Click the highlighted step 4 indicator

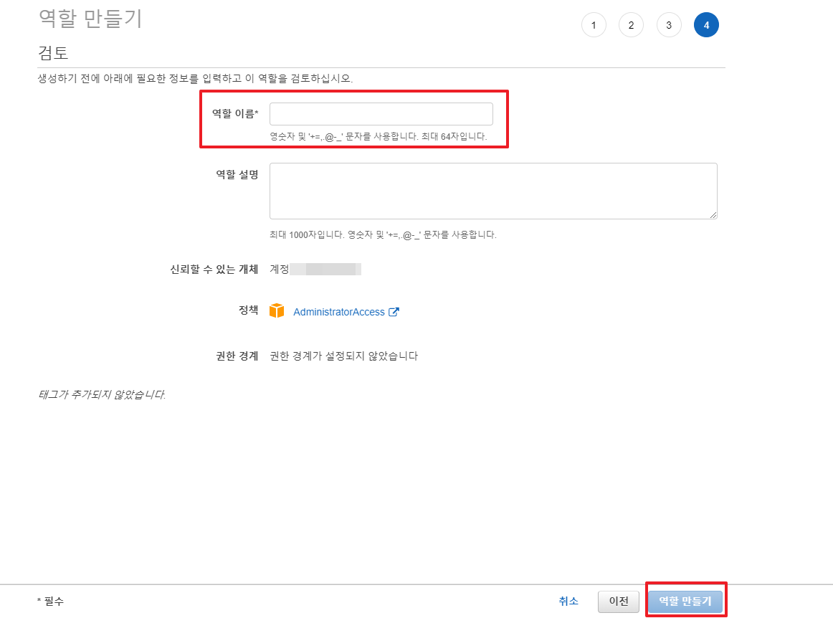[706, 25]
